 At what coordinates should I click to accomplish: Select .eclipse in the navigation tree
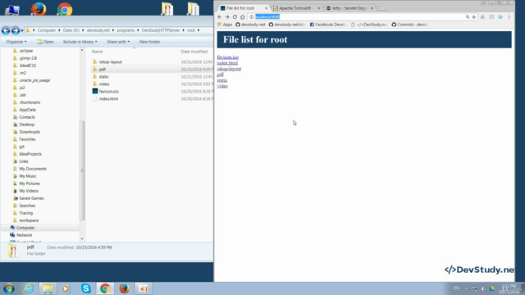(x=26, y=51)
